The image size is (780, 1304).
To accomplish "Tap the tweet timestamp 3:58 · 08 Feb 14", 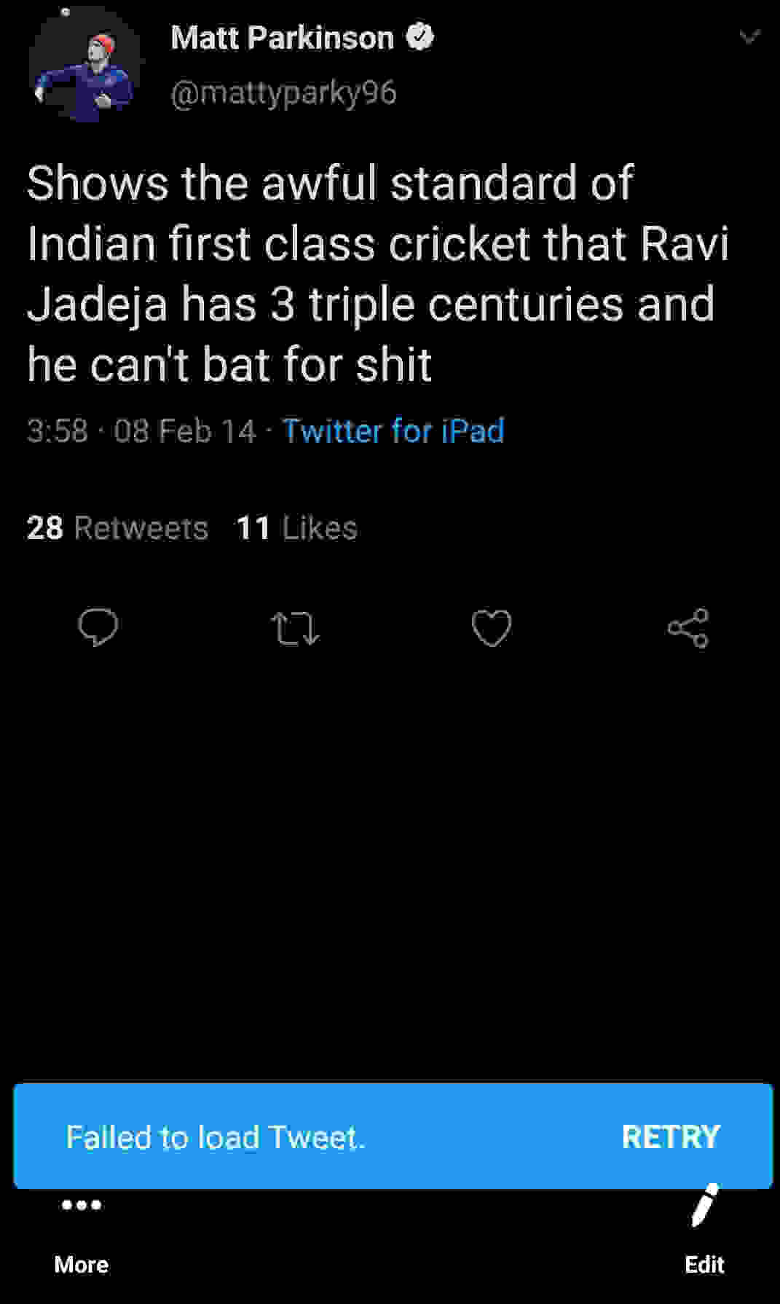I will coord(141,431).
